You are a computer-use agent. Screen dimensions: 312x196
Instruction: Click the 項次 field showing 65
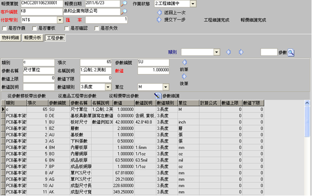(x=96, y=63)
